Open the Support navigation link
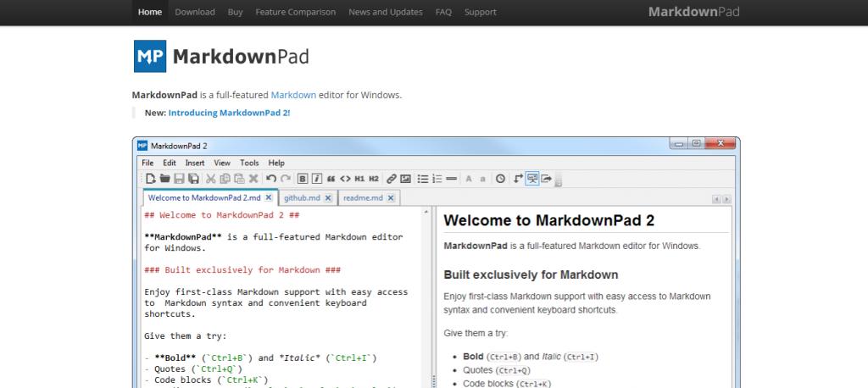Viewport: 868px width, 388px height. pyautogui.click(x=481, y=12)
